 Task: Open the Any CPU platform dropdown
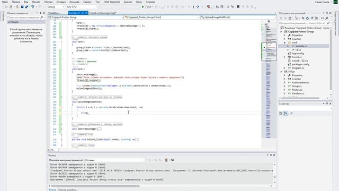(82, 7)
